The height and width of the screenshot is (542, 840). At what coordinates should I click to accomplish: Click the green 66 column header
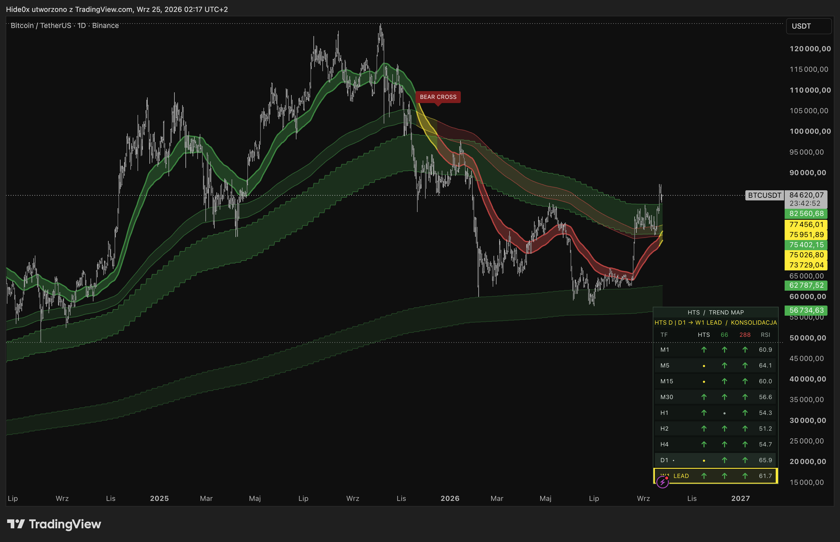(x=724, y=335)
